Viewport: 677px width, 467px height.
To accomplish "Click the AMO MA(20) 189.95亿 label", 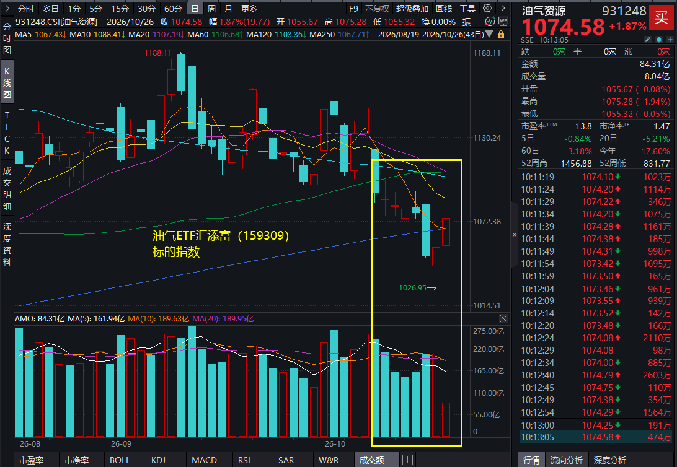I will point(223,319).
